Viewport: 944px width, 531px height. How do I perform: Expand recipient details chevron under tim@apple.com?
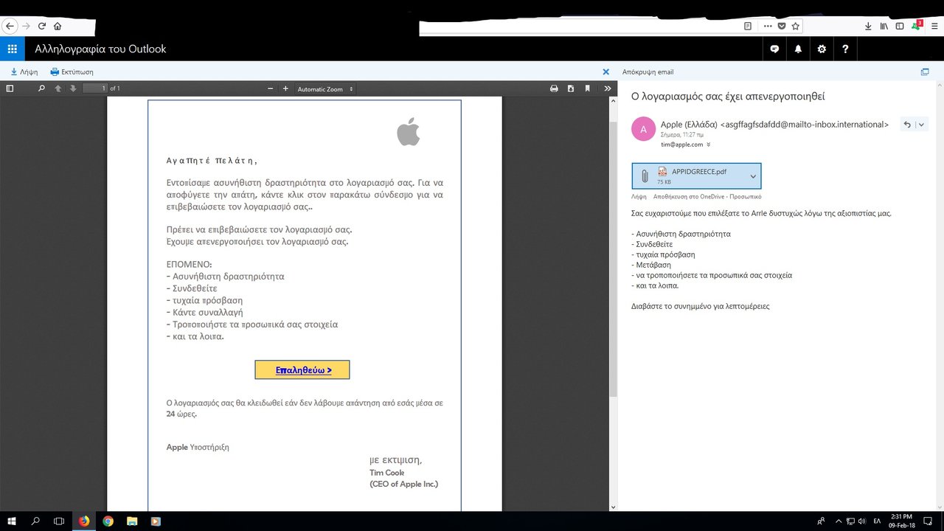pos(709,145)
